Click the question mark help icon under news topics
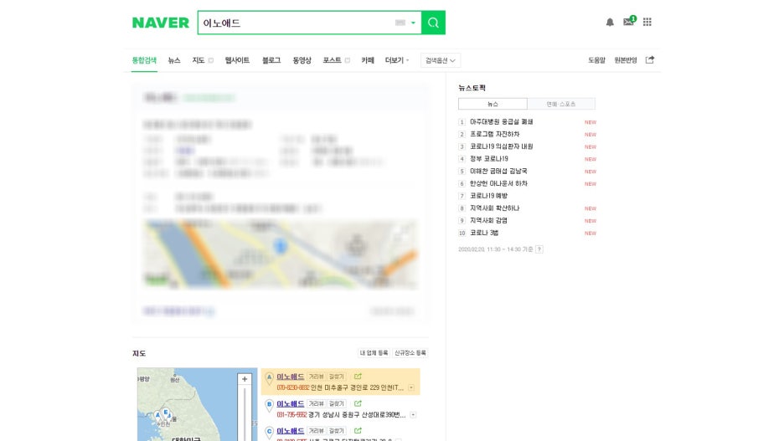Screen dimensions: 784x441 coord(539,249)
